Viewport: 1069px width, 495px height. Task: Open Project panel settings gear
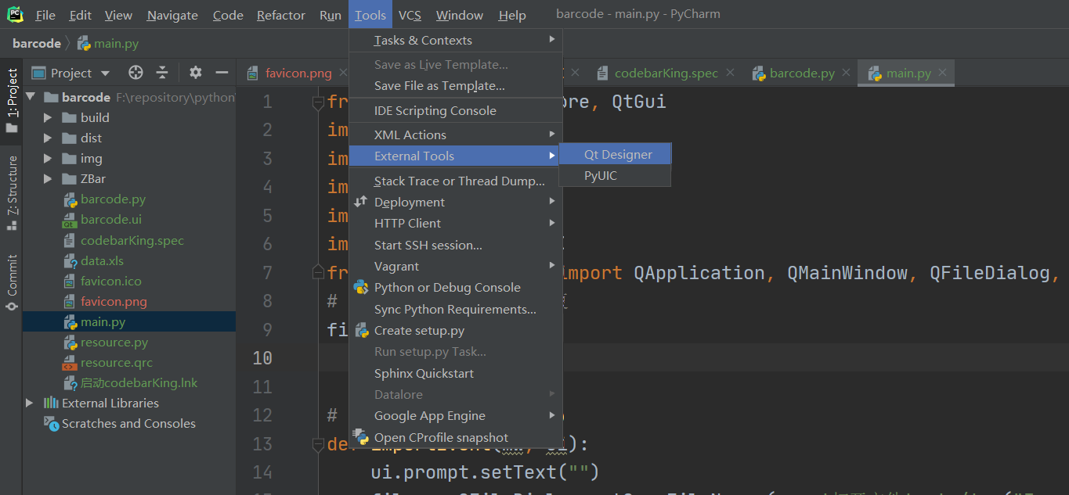pyautogui.click(x=195, y=73)
